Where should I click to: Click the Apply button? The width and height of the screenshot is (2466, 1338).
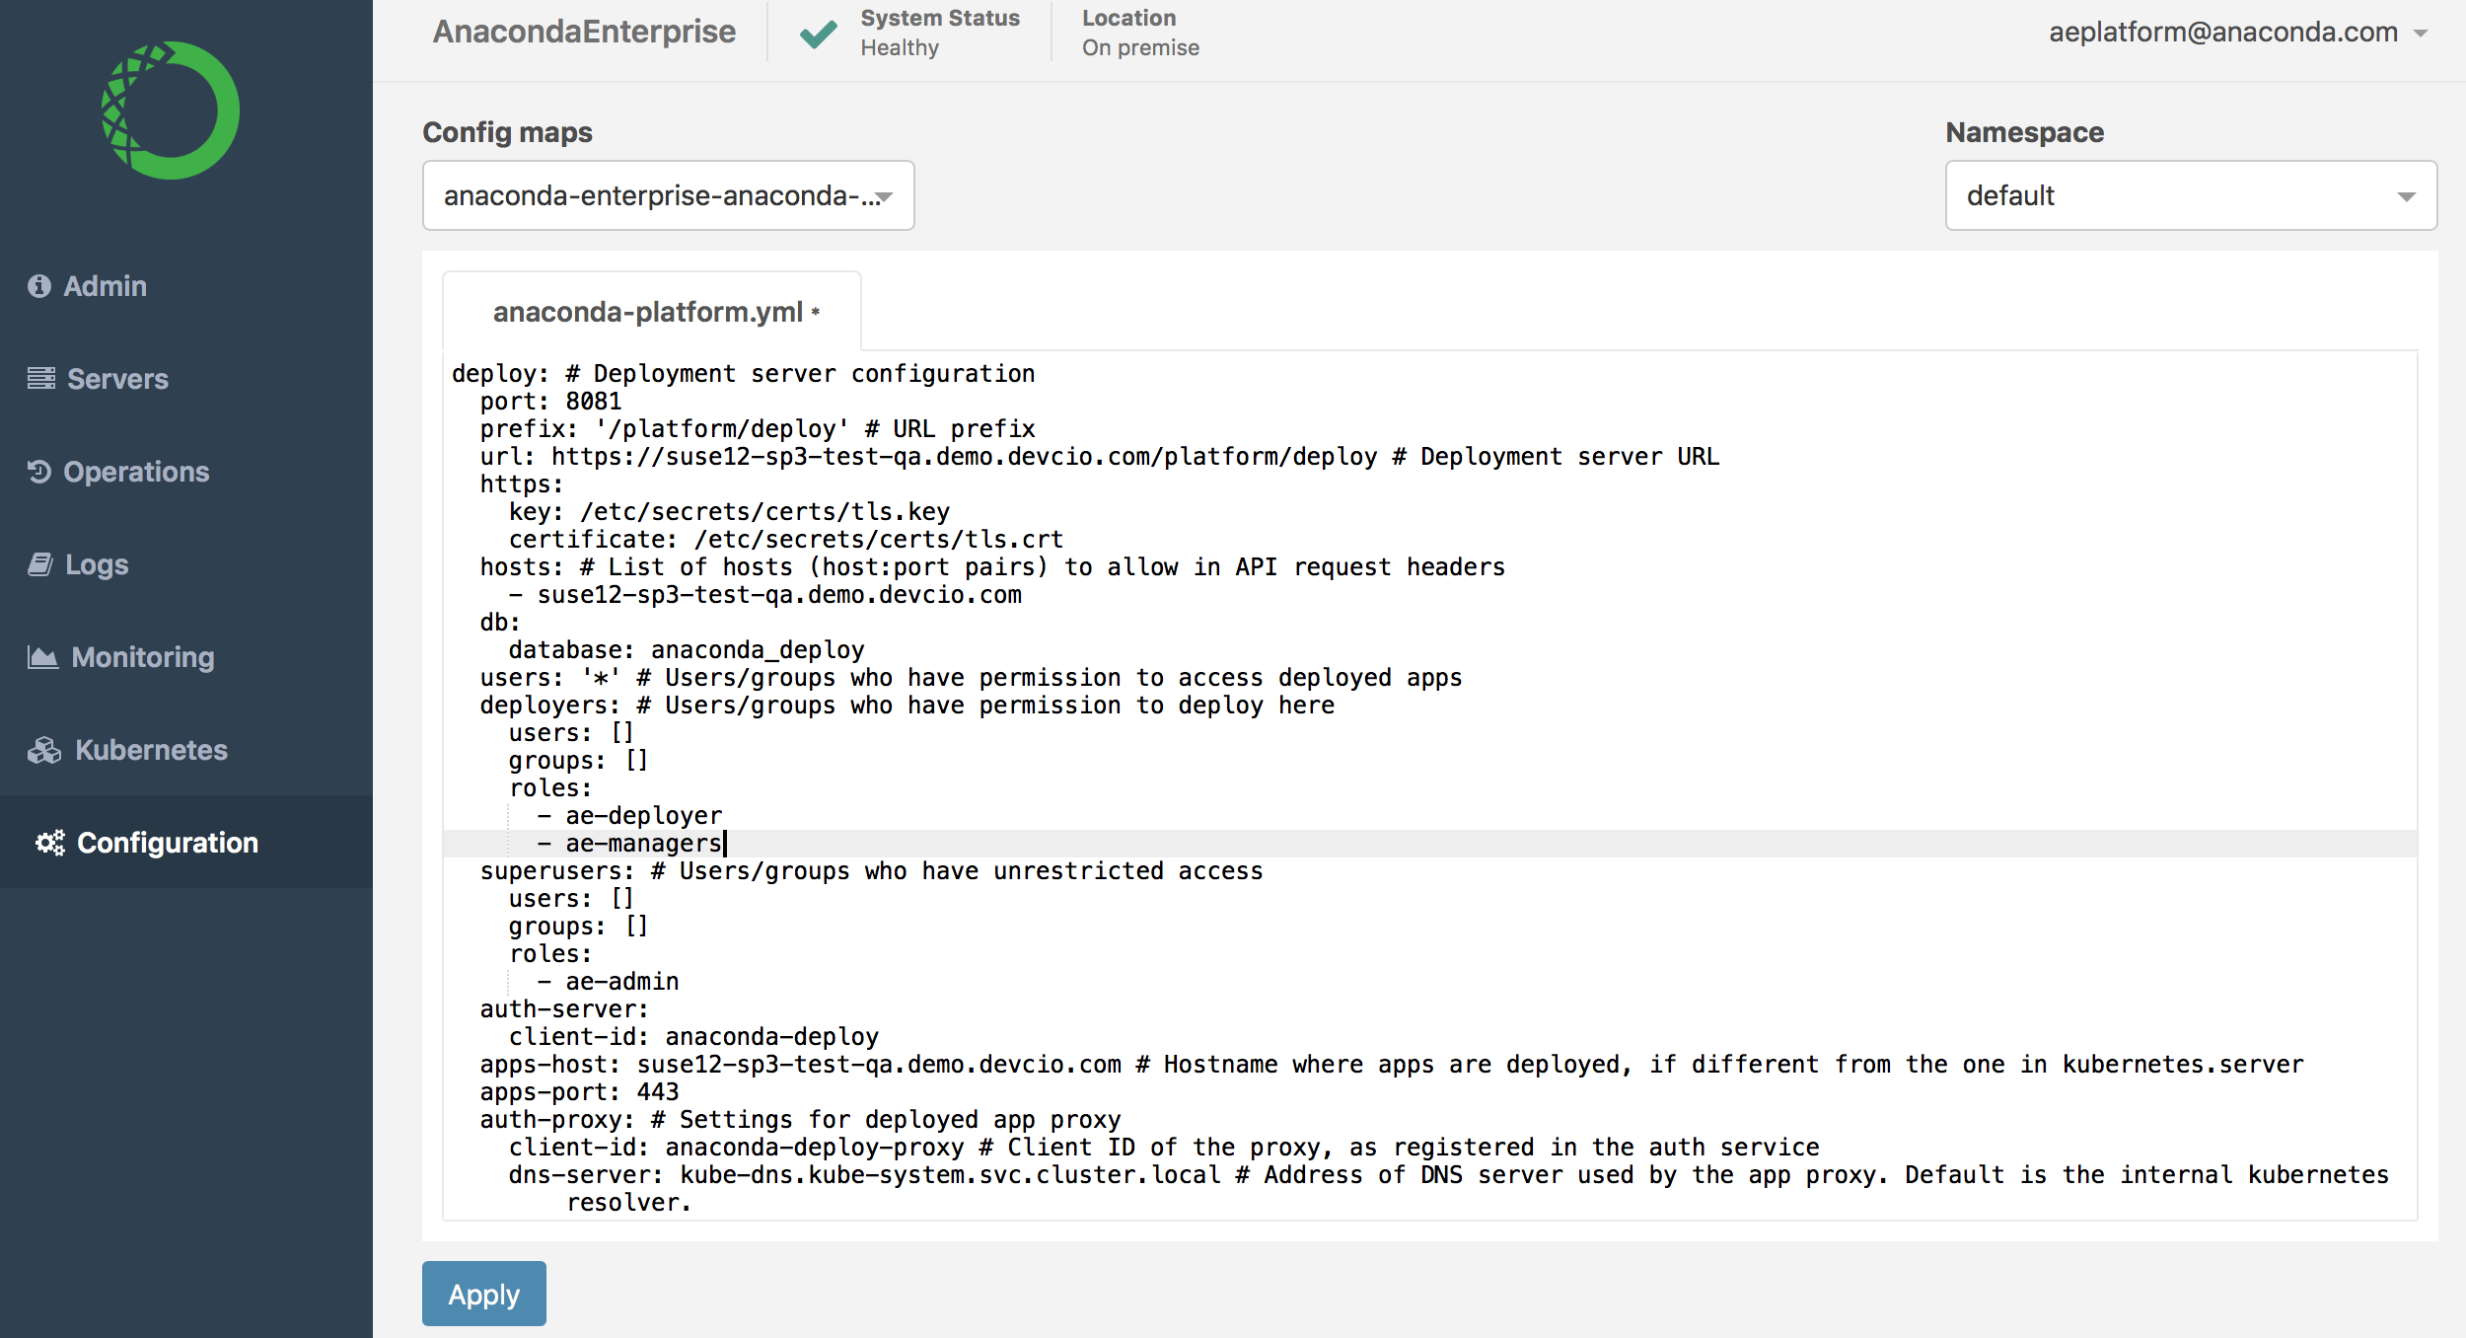pyautogui.click(x=484, y=1294)
